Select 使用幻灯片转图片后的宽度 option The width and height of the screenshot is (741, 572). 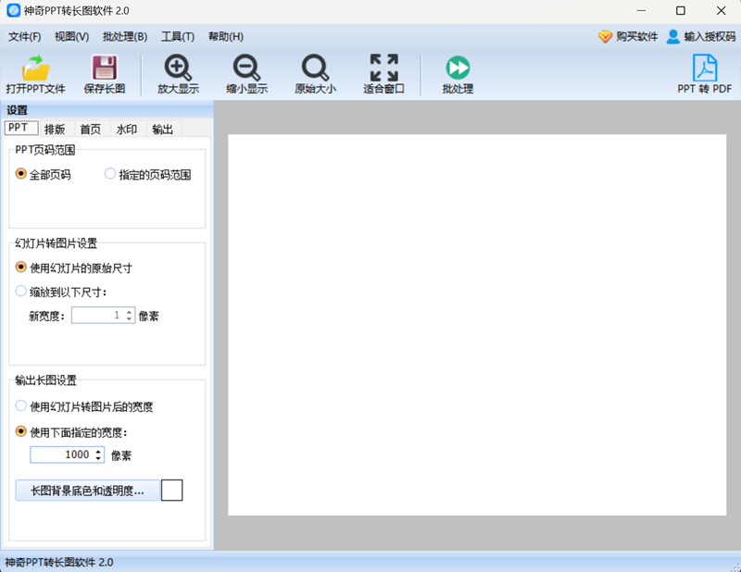(x=21, y=406)
